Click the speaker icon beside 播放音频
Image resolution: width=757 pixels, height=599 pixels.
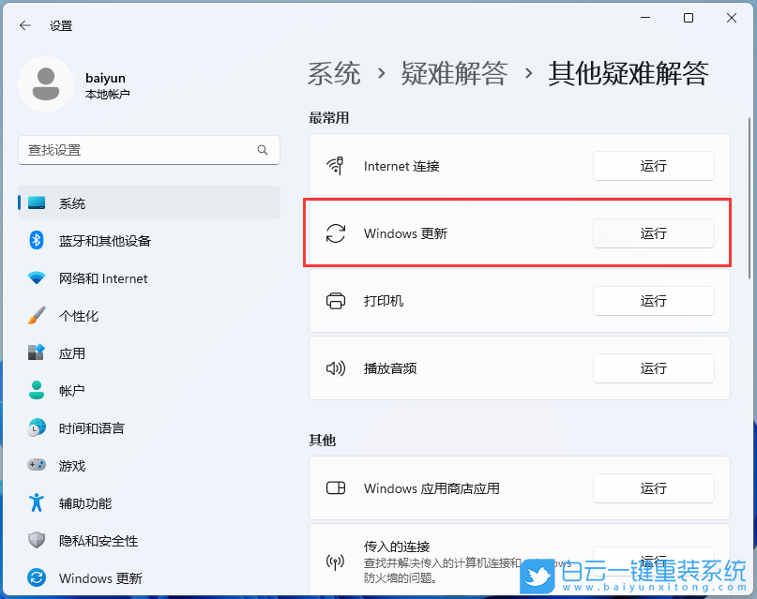[336, 368]
